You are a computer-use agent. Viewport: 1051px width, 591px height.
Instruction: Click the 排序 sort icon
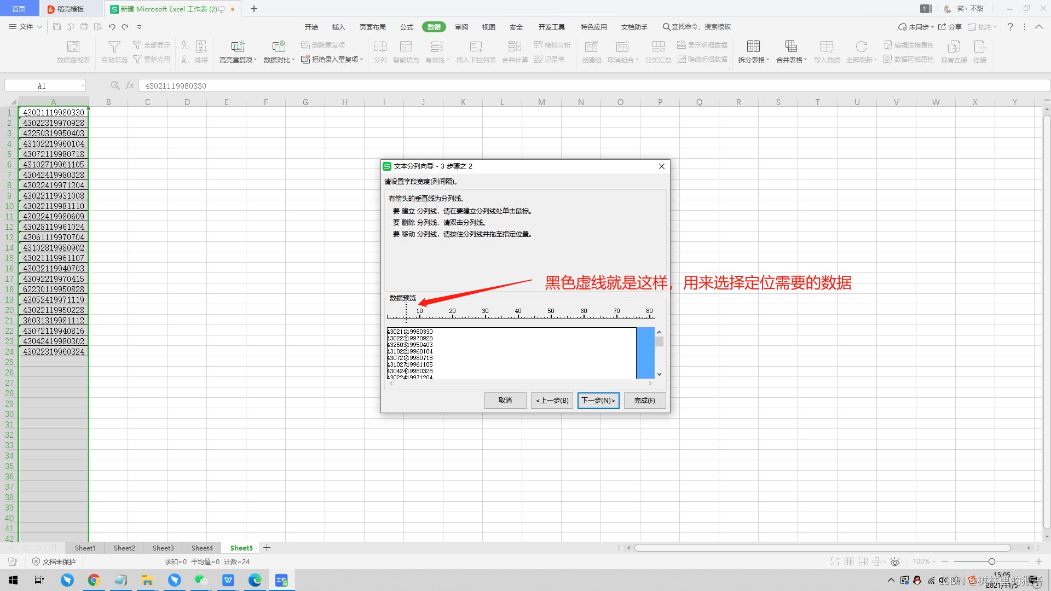[201, 52]
